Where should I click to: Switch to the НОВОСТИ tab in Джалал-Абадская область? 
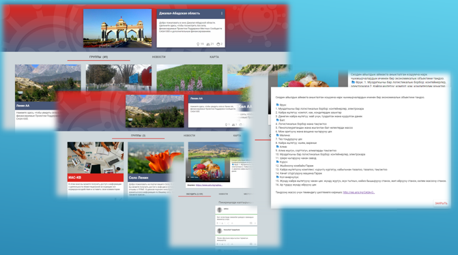coord(158,57)
